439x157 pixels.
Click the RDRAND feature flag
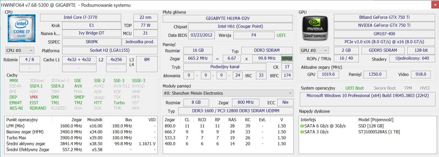click(38, 108)
